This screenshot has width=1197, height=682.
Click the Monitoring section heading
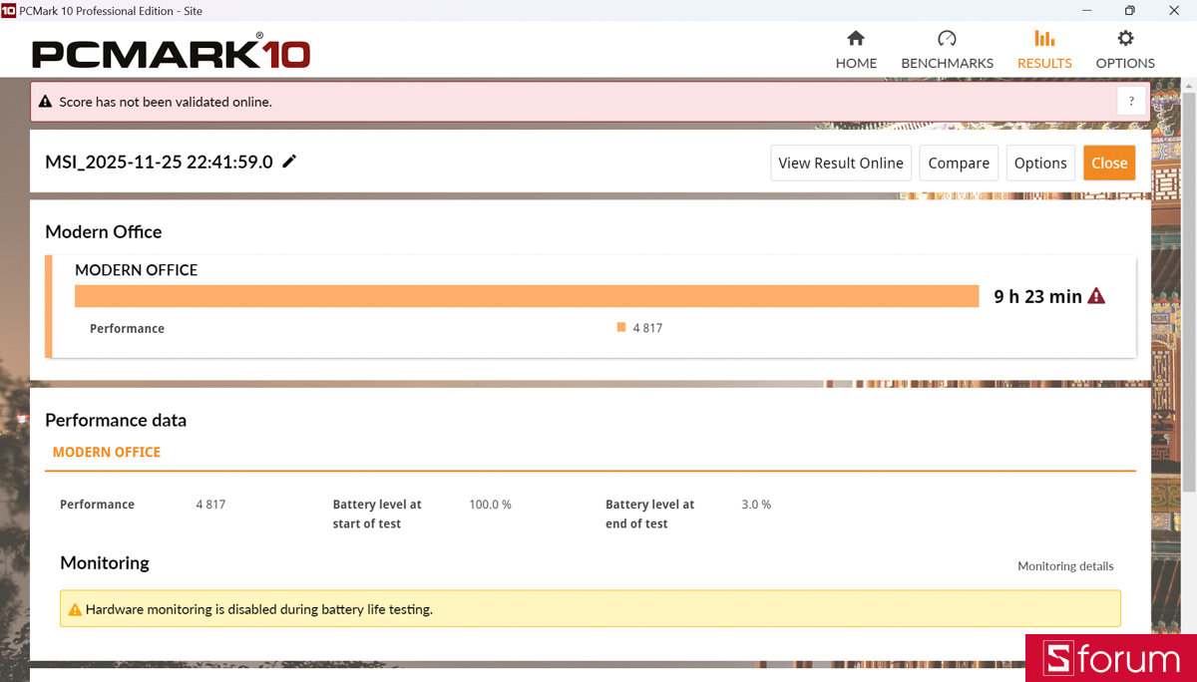(x=105, y=563)
